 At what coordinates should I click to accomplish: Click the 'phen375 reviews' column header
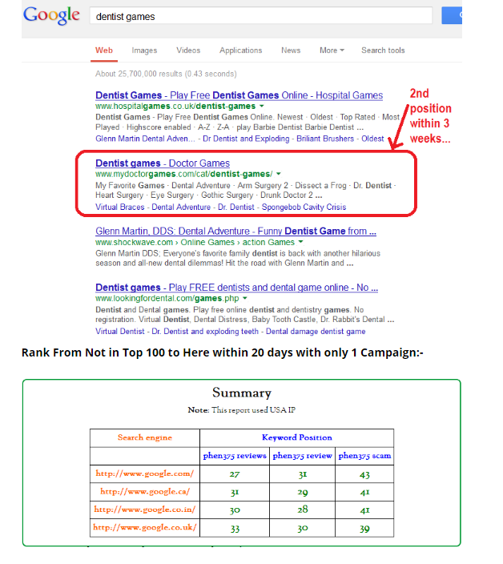235,456
